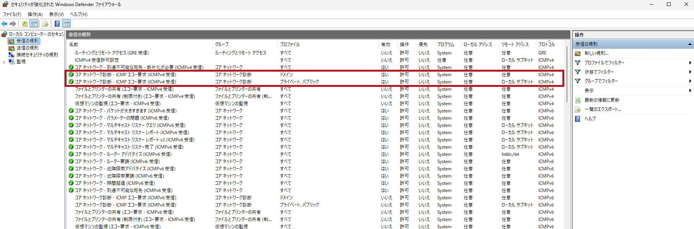Select マルチキャスト リスナー レポート v2 rule
This screenshot has height=229, width=694.
[135, 140]
